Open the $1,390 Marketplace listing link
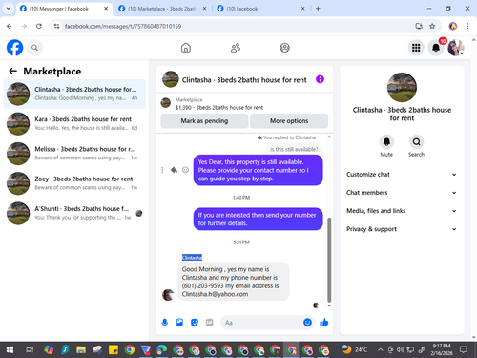This screenshot has width=477, height=358. pyautogui.click(x=219, y=108)
